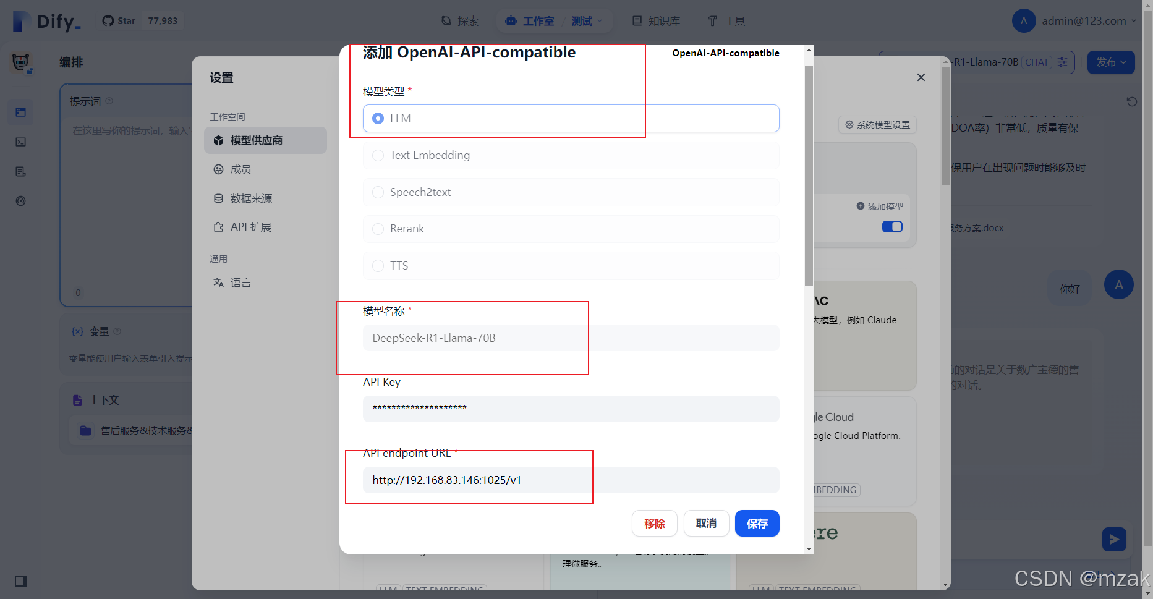The height and width of the screenshot is (599, 1153).
Task: Click the send message arrow button
Action: tap(1114, 539)
